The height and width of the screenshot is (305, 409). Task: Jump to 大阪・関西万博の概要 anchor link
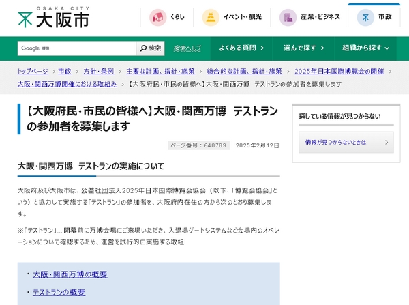pyautogui.click(x=70, y=274)
